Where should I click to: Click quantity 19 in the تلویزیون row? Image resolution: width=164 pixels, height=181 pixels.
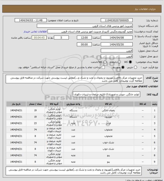tap(35, 117)
